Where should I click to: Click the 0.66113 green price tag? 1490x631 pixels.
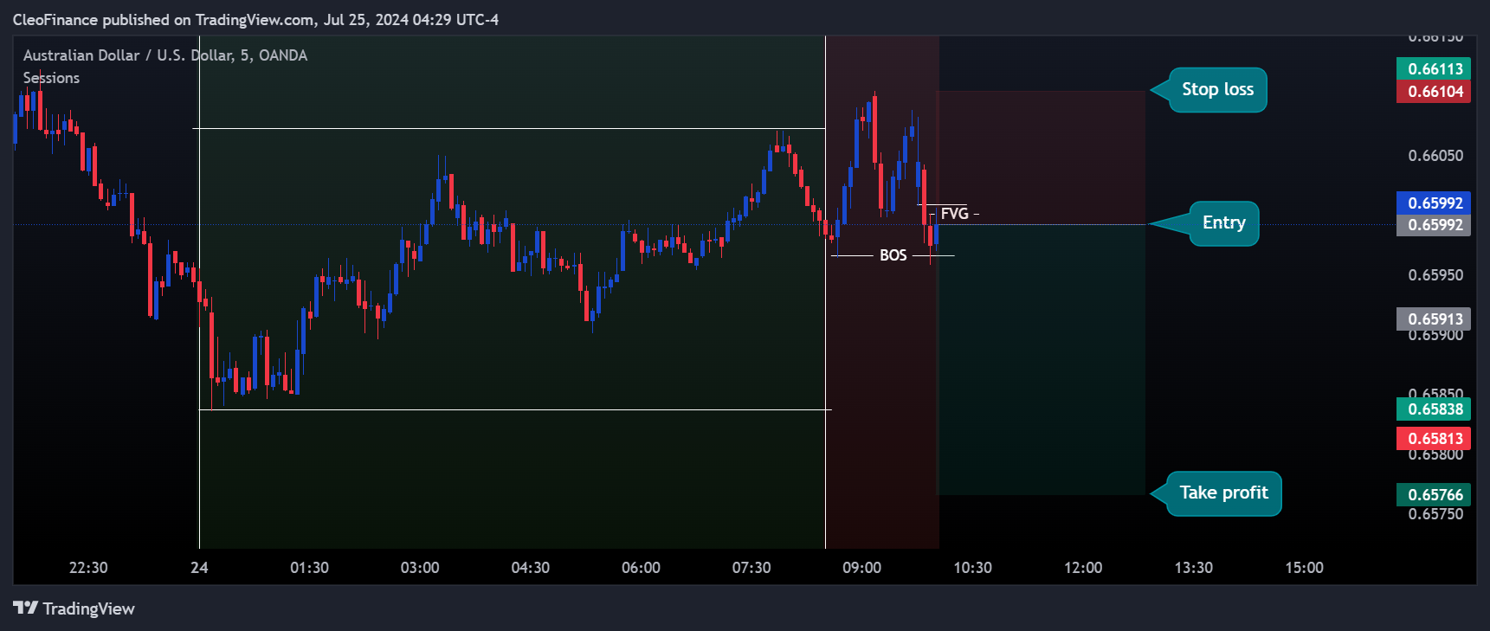coord(1434,69)
